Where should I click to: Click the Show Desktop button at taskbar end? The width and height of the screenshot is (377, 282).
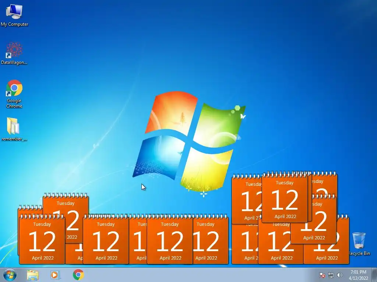(x=374, y=275)
